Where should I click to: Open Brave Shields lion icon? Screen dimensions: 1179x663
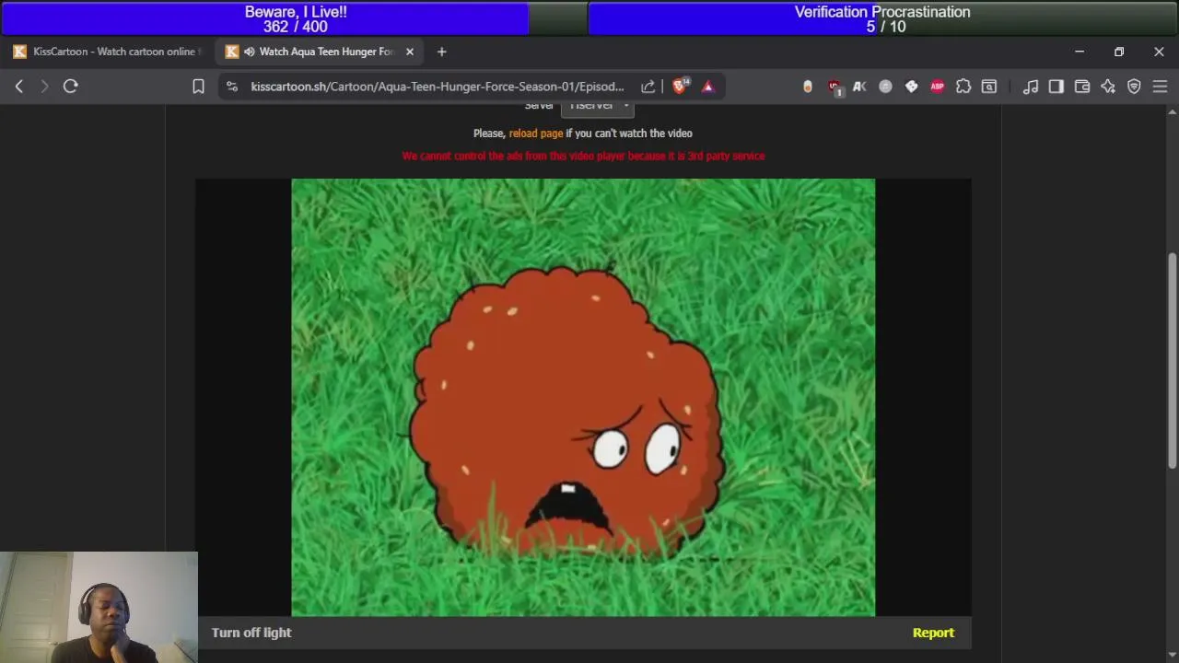click(x=681, y=86)
